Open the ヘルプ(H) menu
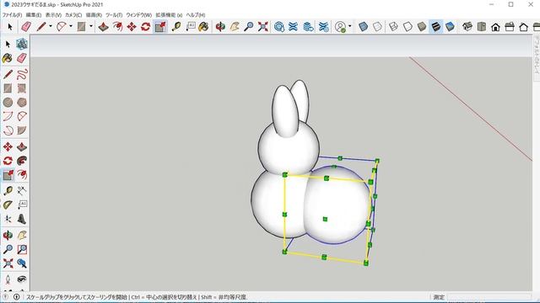Viewport: 540px width, 303px height. click(196, 15)
